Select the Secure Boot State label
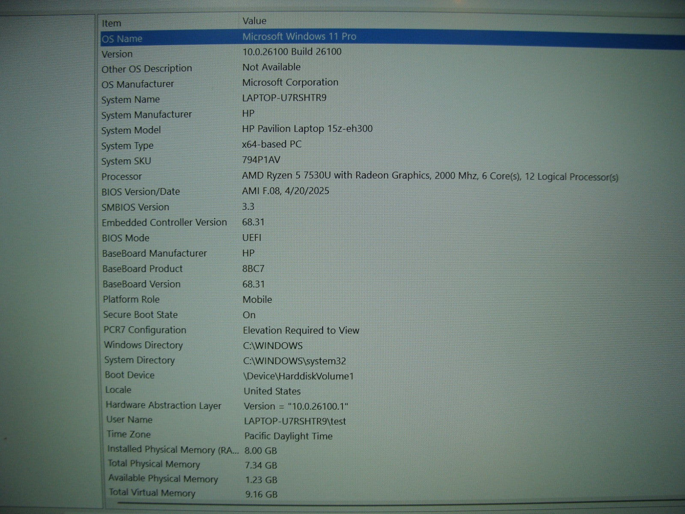Viewport: 685px width, 514px height. (140, 314)
